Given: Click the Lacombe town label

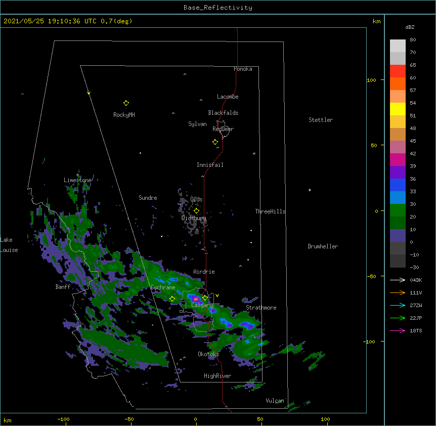Looking at the screenshot, I should coord(228,97).
